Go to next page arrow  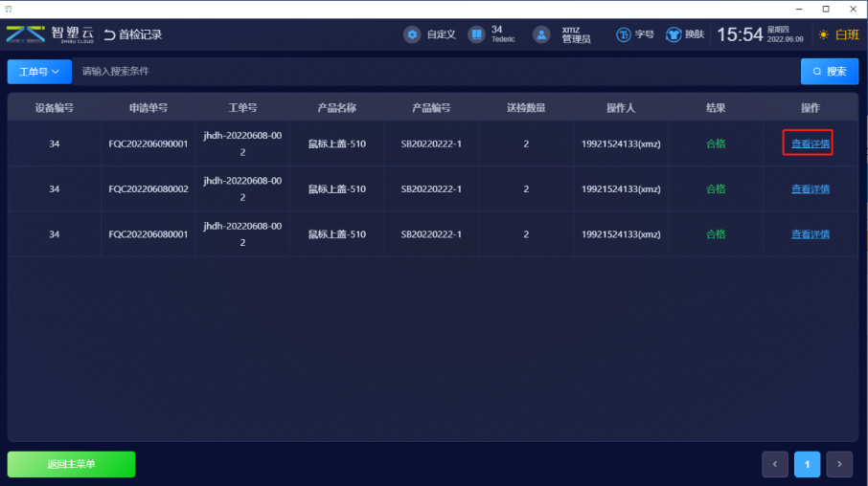pos(839,464)
